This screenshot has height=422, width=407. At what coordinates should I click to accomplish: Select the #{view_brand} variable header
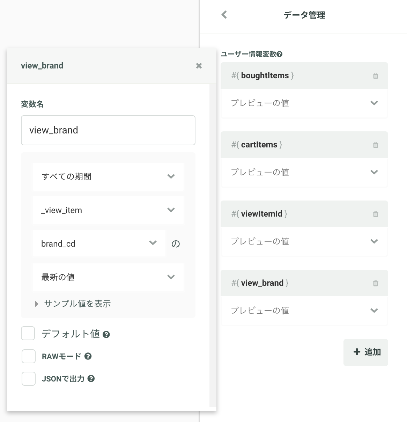[x=304, y=283]
